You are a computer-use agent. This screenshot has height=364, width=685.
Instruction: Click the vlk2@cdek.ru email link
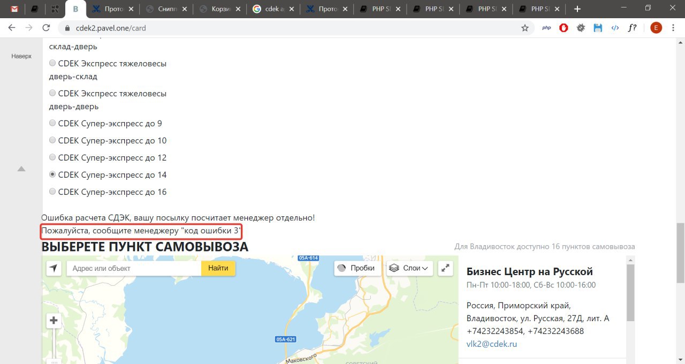coord(492,344)
